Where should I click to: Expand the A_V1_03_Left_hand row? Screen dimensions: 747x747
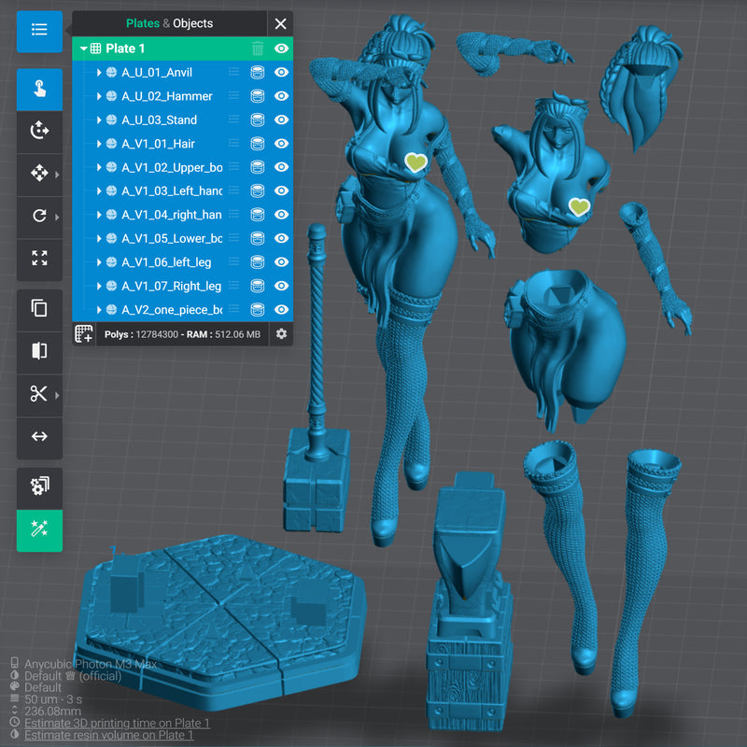point(99,191)
